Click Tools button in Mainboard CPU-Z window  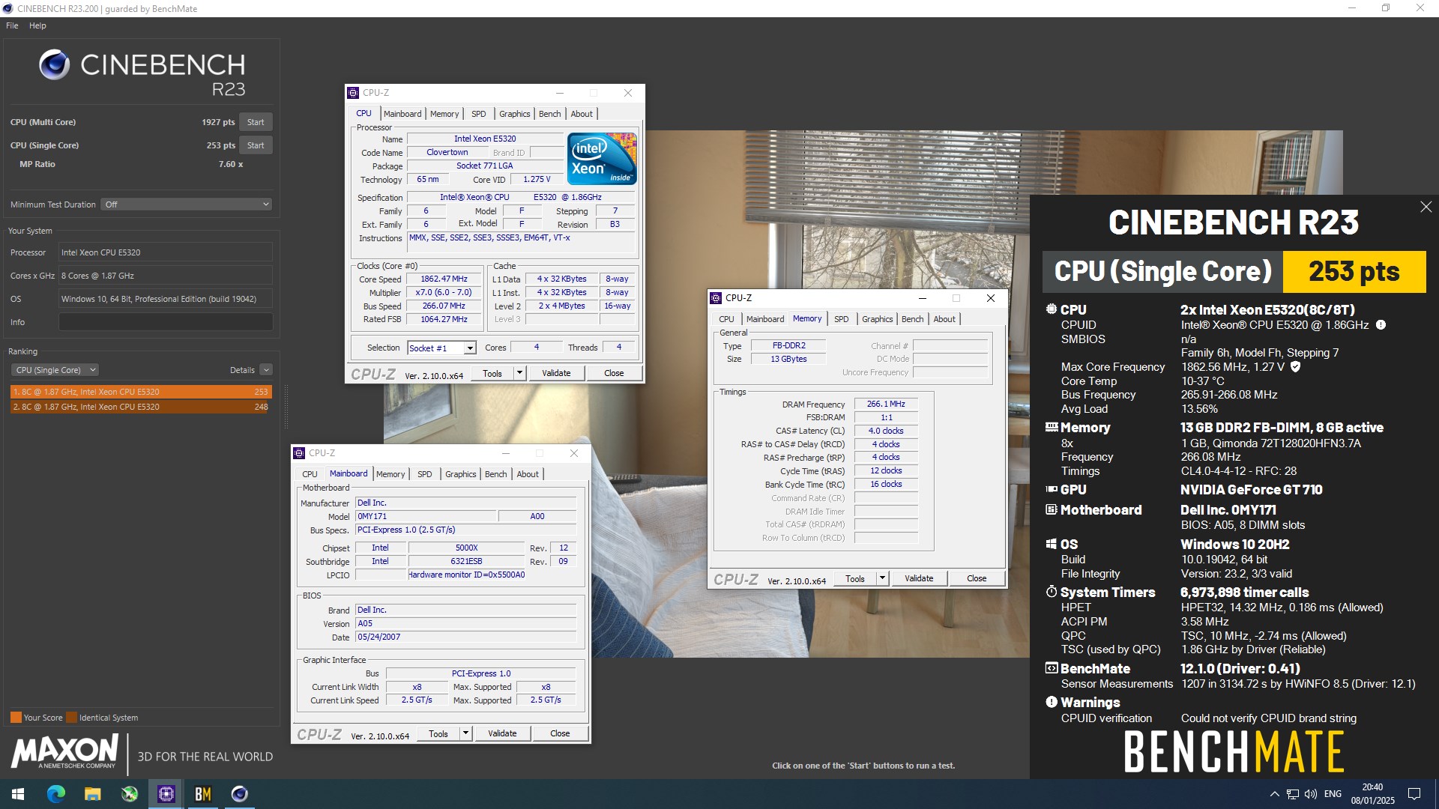[438, 733]
